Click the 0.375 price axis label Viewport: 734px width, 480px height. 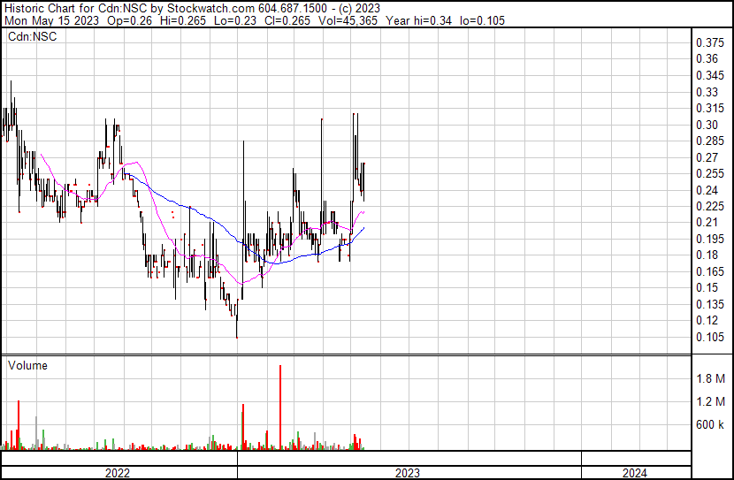click(x=709, y=43)
